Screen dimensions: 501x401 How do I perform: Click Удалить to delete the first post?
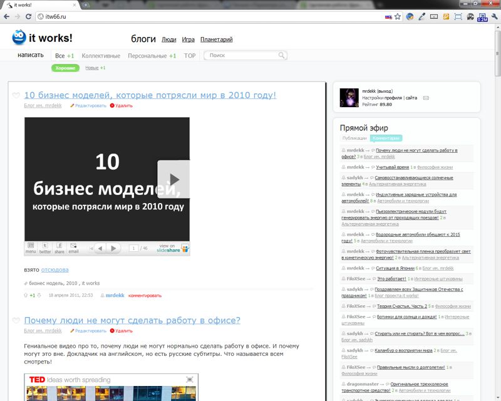coord(123,106)
